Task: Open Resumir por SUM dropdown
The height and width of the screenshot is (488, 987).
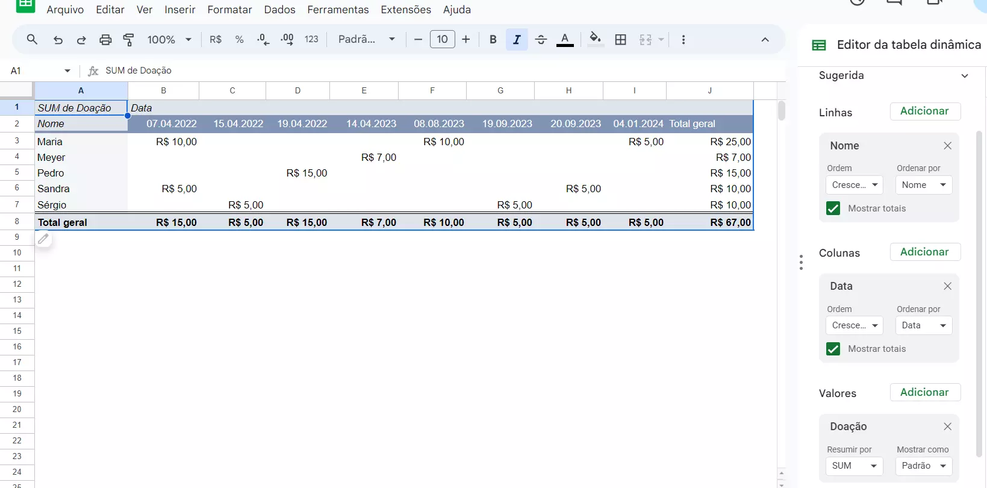Action: (854, 466)
